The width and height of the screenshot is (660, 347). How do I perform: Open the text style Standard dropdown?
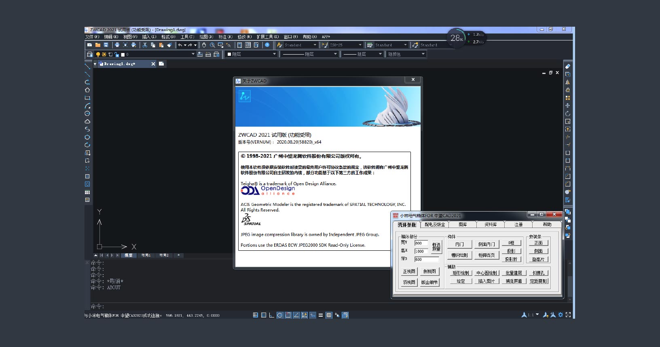[x=315, y=45]
